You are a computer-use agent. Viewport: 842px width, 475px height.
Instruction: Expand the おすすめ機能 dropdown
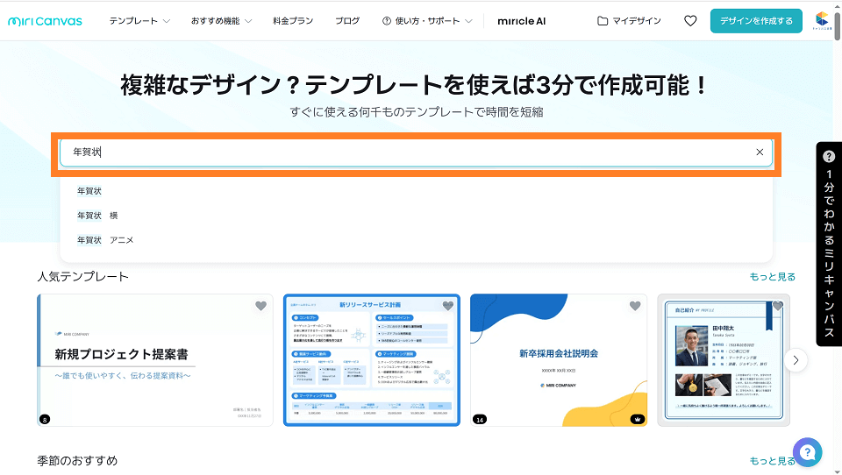[221, 21]
